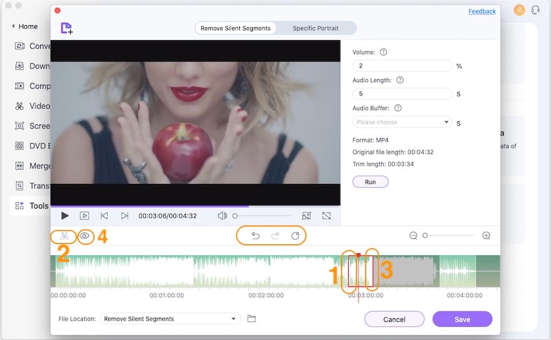551x340 pixels.
Task: Switch to Specific Portrait tab
Action: click(316, 28)
